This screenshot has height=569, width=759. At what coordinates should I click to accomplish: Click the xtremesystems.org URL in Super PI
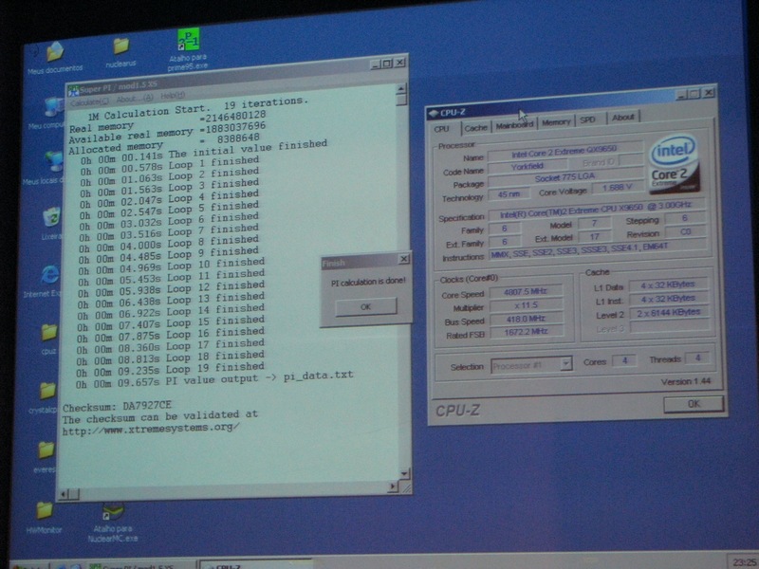[151, 430]
